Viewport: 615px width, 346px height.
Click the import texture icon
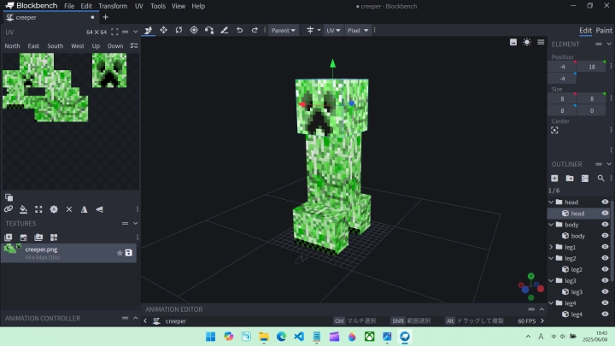9,237
